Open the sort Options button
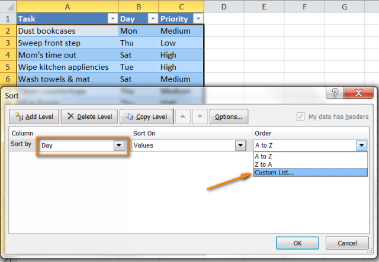The image size is (379, 262). click(229, 117)
